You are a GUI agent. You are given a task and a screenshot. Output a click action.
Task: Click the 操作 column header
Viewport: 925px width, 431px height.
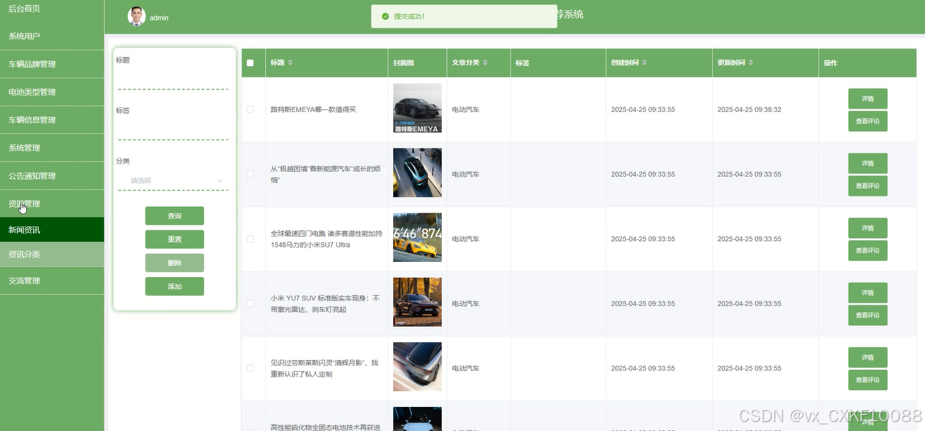coord(830,63)
